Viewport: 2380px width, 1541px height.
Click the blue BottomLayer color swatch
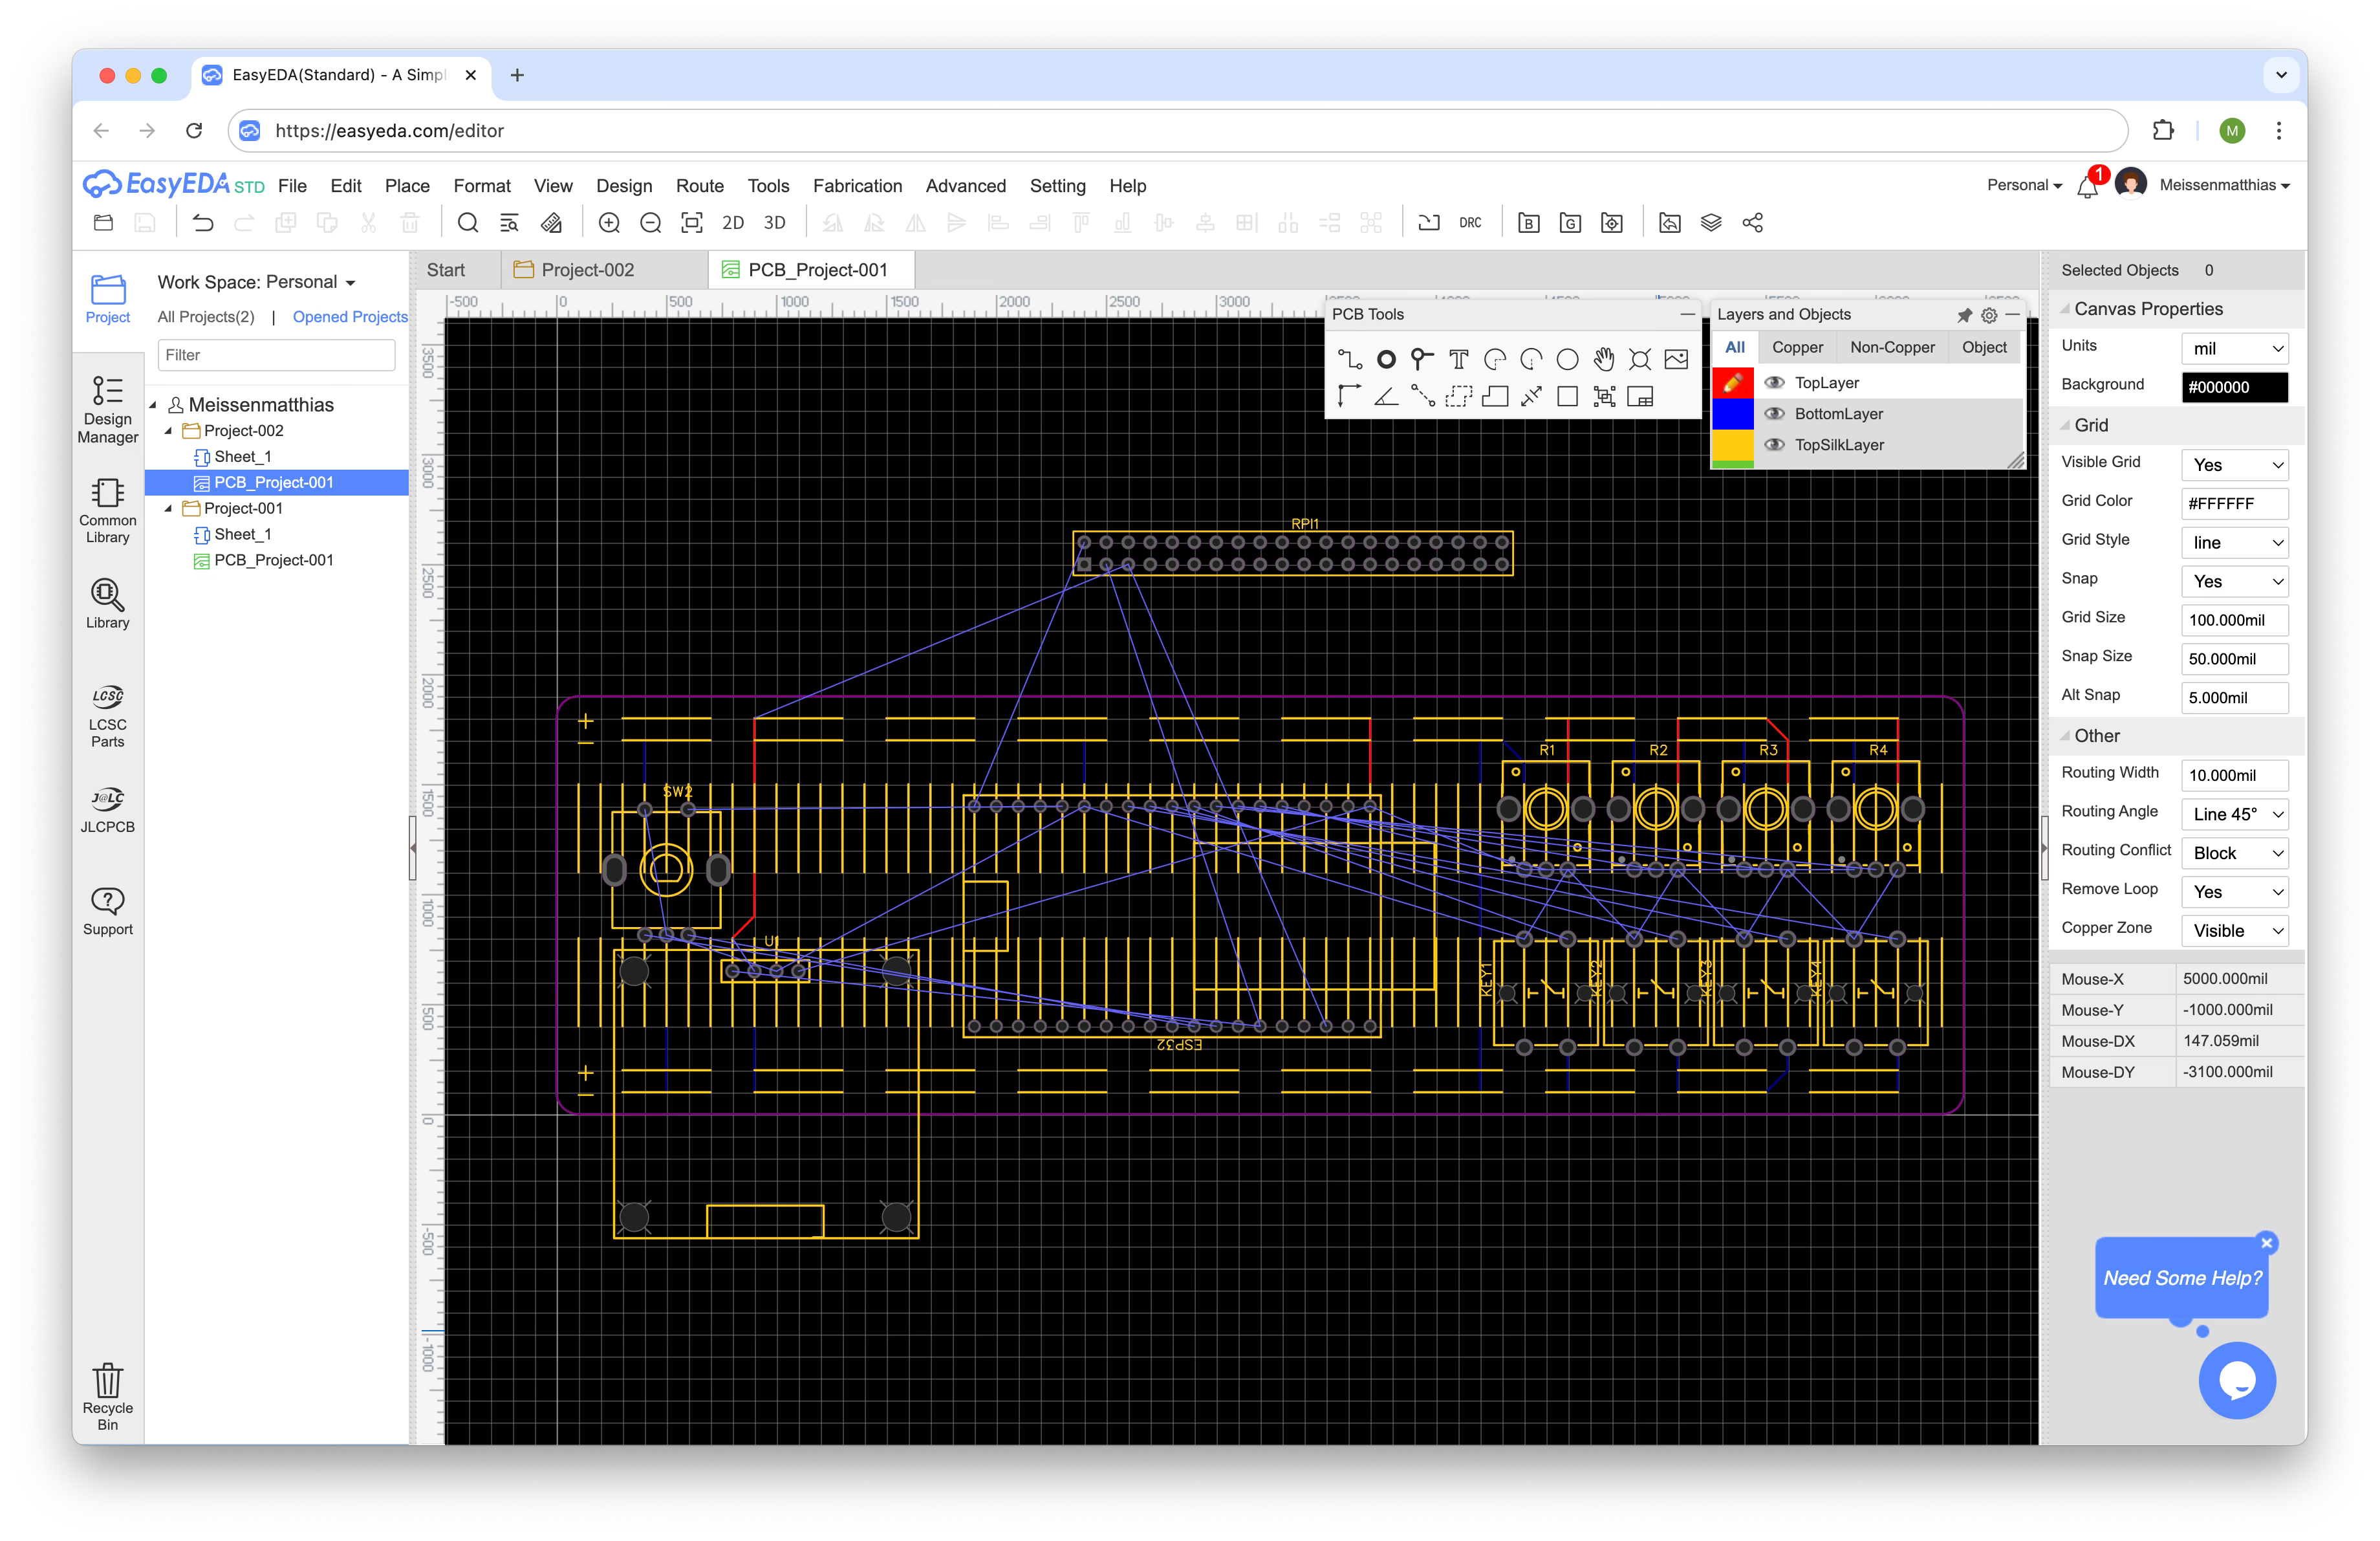click(x=1732, y=414)
